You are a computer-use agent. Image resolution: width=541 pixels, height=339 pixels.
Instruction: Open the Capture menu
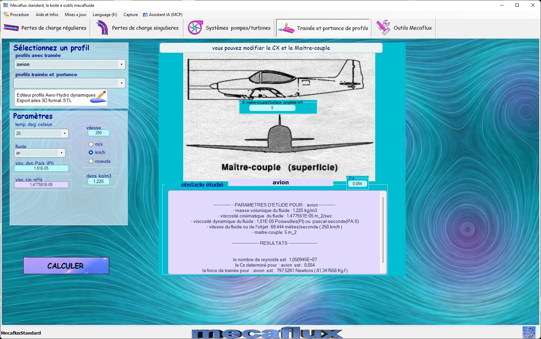pos(131,15)
